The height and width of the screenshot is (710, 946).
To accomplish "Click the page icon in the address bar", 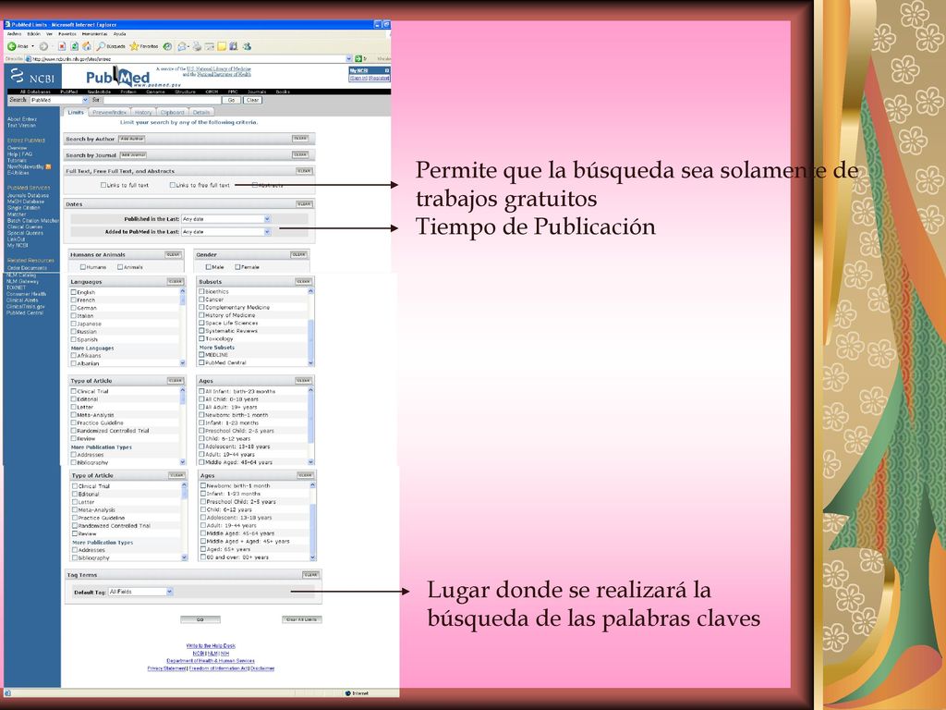I will 29,59.
